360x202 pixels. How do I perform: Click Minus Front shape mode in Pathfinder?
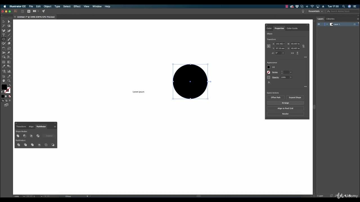click(x=25, y=136)
